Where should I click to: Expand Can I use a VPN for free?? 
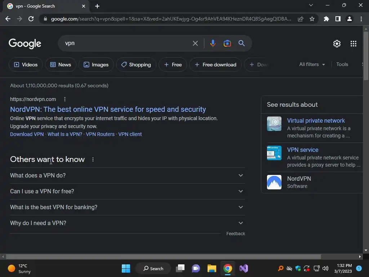tap(127, 191)
